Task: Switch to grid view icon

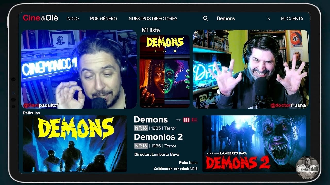Action: point(186,120)
